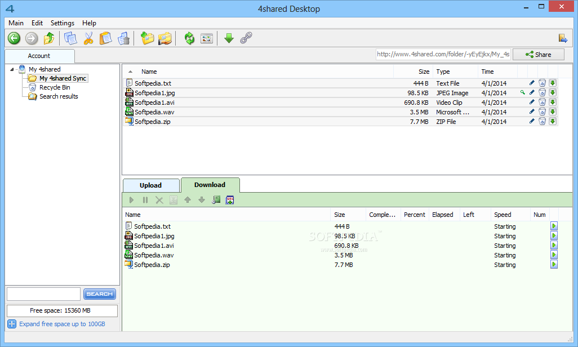Click the Cut scissors icon
The height and width of the screenshot is (347, 578).
pos(88,38)
